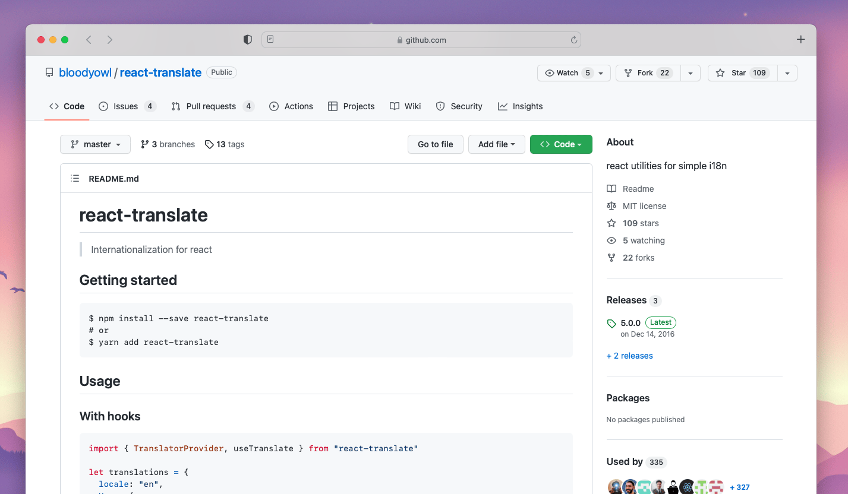Click the repository book icon beside bloodyowl

pos(49,72)
